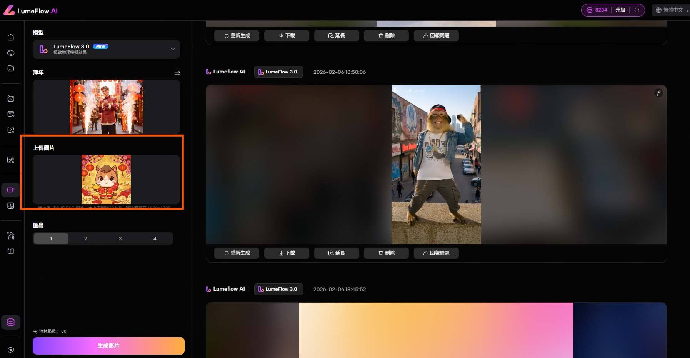Image resolution: width=690 pixels, height=358 pixels.
Task: Click the 升級 upgrade button
Action: [620, 10]
